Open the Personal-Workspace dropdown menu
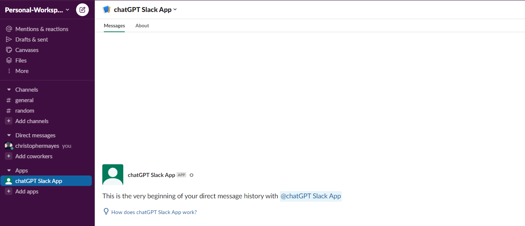 [x=37, y=10]
